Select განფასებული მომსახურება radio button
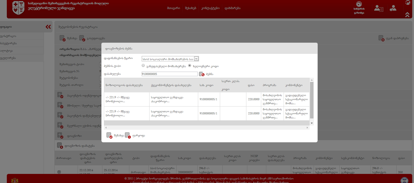Image resolution: width=414 pixels, height=183 pixels. 143,66
